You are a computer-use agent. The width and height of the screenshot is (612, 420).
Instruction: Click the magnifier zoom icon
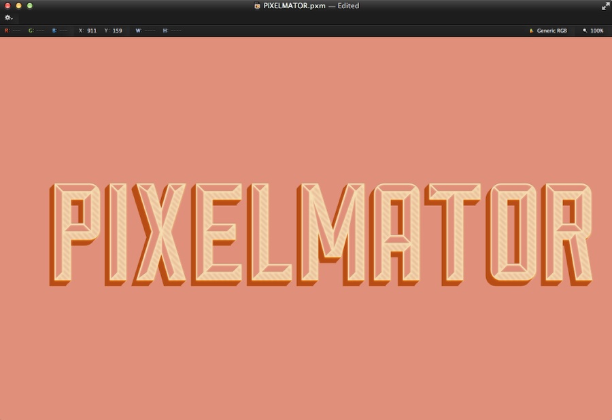coord(585,31)
